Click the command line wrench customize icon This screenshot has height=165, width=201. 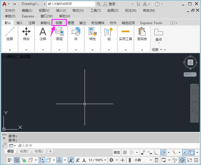click(x=4, y=145)
